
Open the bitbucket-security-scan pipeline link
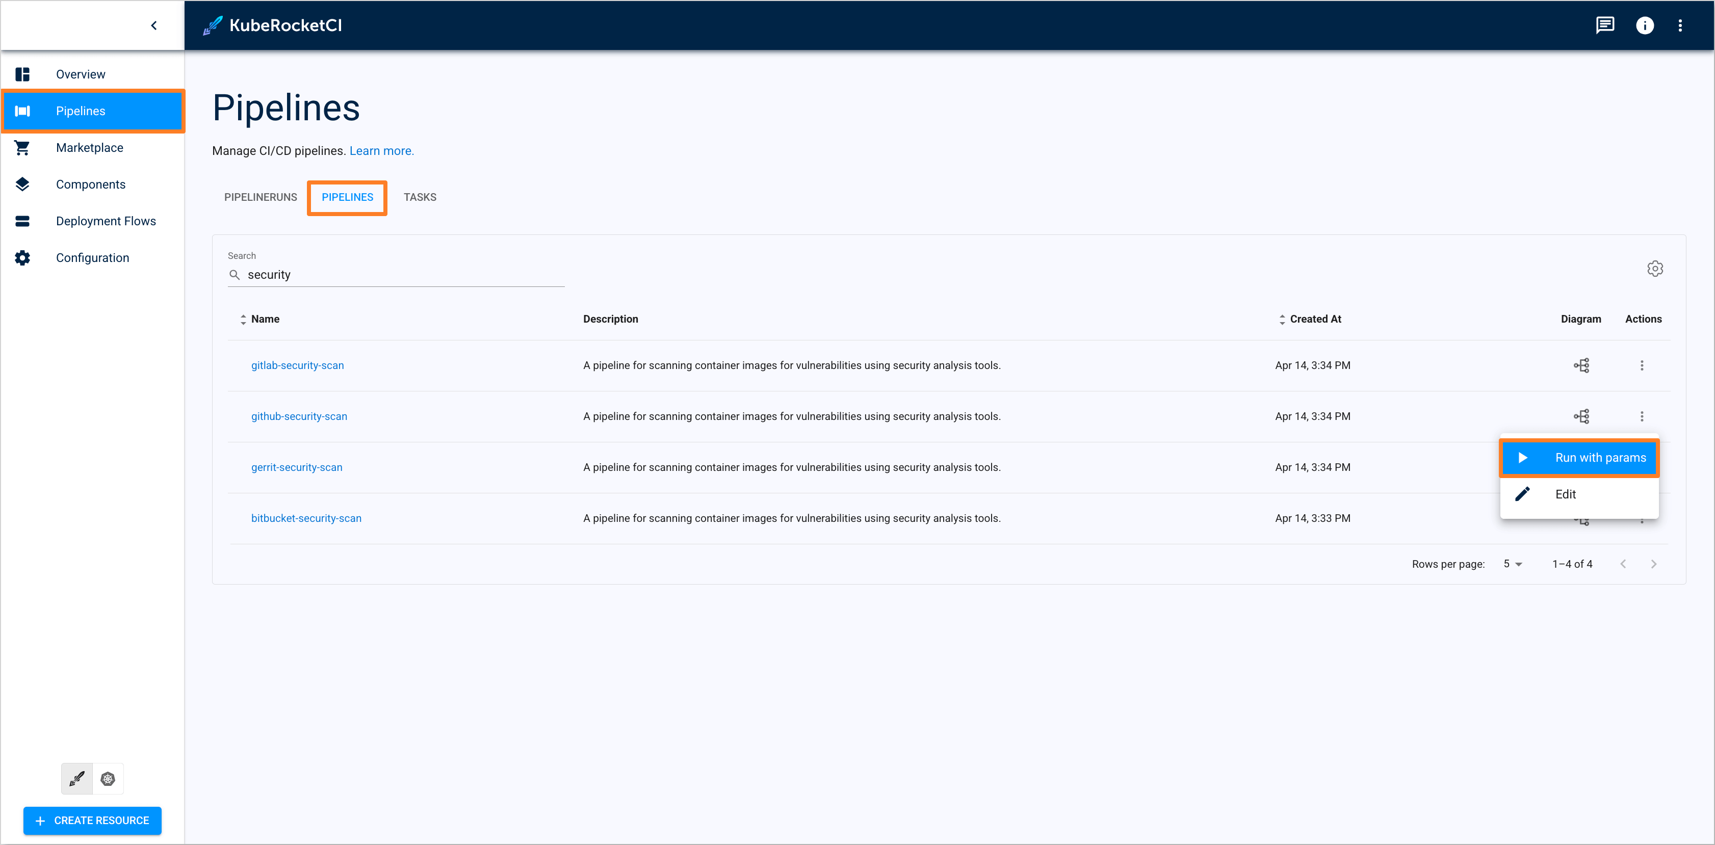click(306, 518)
